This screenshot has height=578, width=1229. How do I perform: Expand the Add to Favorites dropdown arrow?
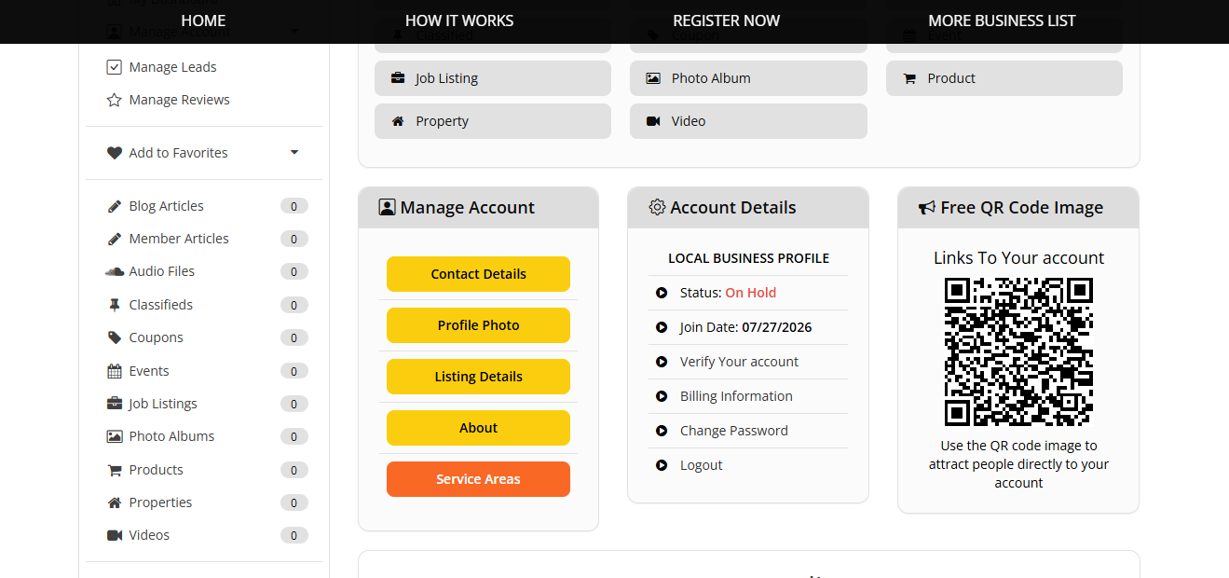[x=294, y=152]
